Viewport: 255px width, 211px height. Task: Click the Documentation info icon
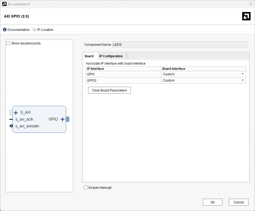pos(5,30)
